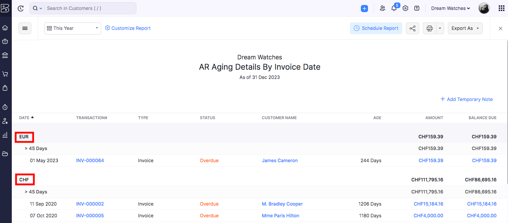Click the share report icon
Image resolution: width=508 pixels, height=223 pixels.
[x=412, y=28]
